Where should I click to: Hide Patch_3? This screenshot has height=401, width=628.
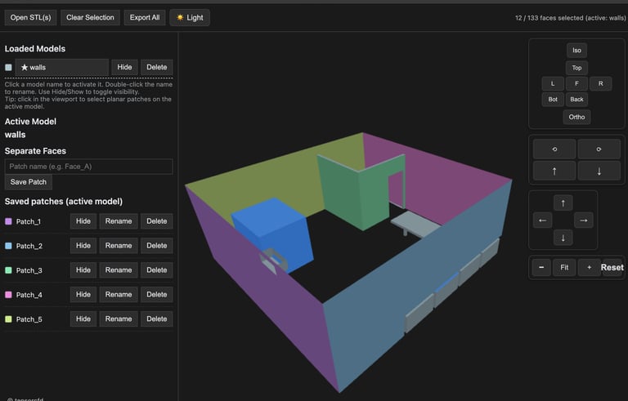pos(83,270)
